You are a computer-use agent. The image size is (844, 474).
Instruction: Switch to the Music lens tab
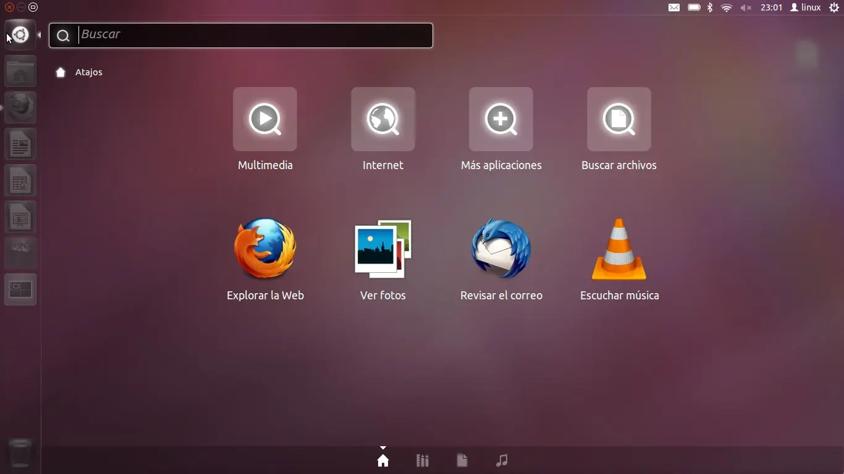coord(502,460)
